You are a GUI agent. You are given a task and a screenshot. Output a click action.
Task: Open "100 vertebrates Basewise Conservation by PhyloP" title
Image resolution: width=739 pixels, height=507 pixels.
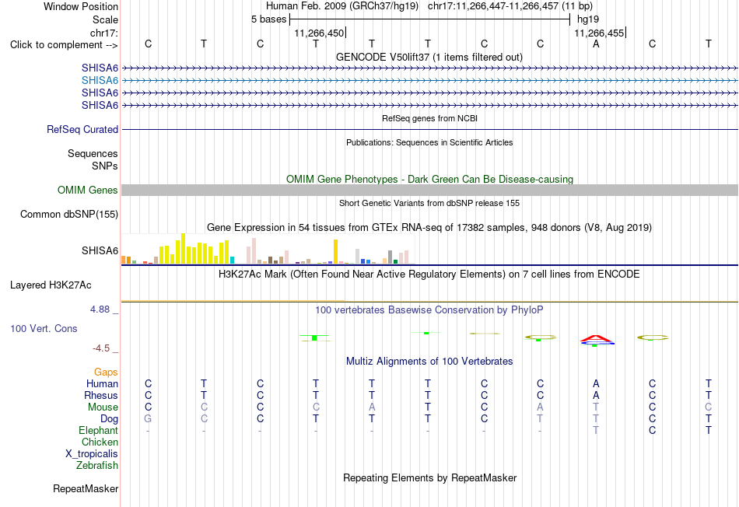pyautogui.click(x=429, y=309)
